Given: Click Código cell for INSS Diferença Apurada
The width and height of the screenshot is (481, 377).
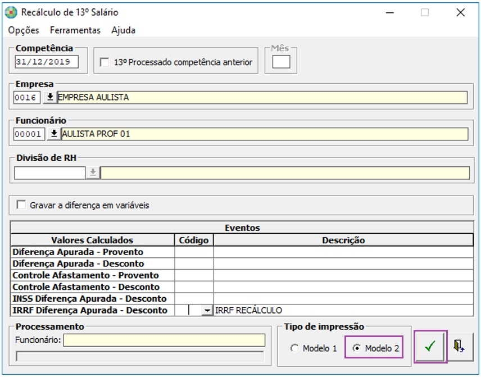Looking at the screenshot, I should click(x=194, y=299).
